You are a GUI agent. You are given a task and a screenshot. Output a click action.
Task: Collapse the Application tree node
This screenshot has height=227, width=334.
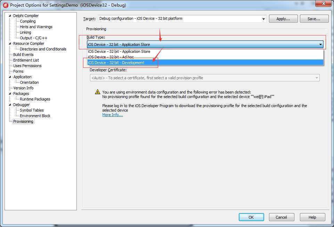tap(10, 77)
